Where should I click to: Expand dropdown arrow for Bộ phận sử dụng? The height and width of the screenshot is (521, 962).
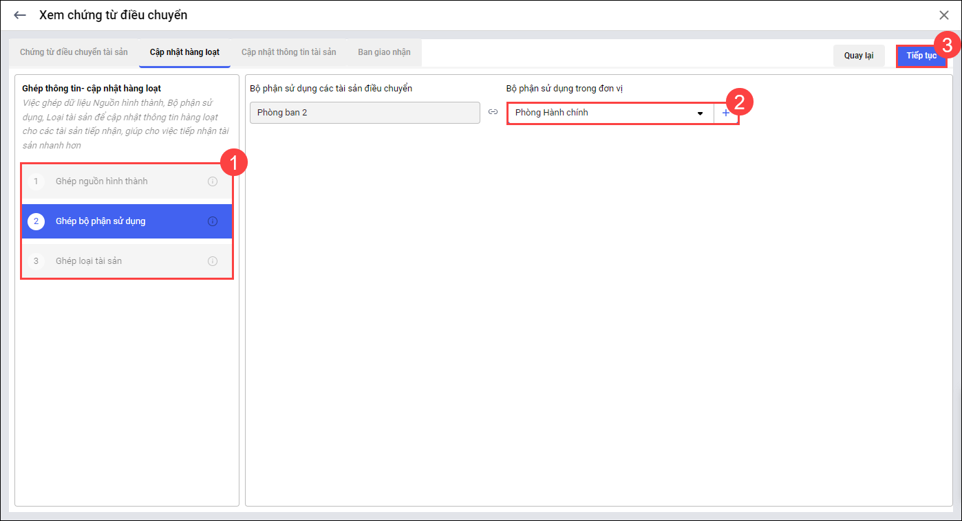click(x=701, y=113)
